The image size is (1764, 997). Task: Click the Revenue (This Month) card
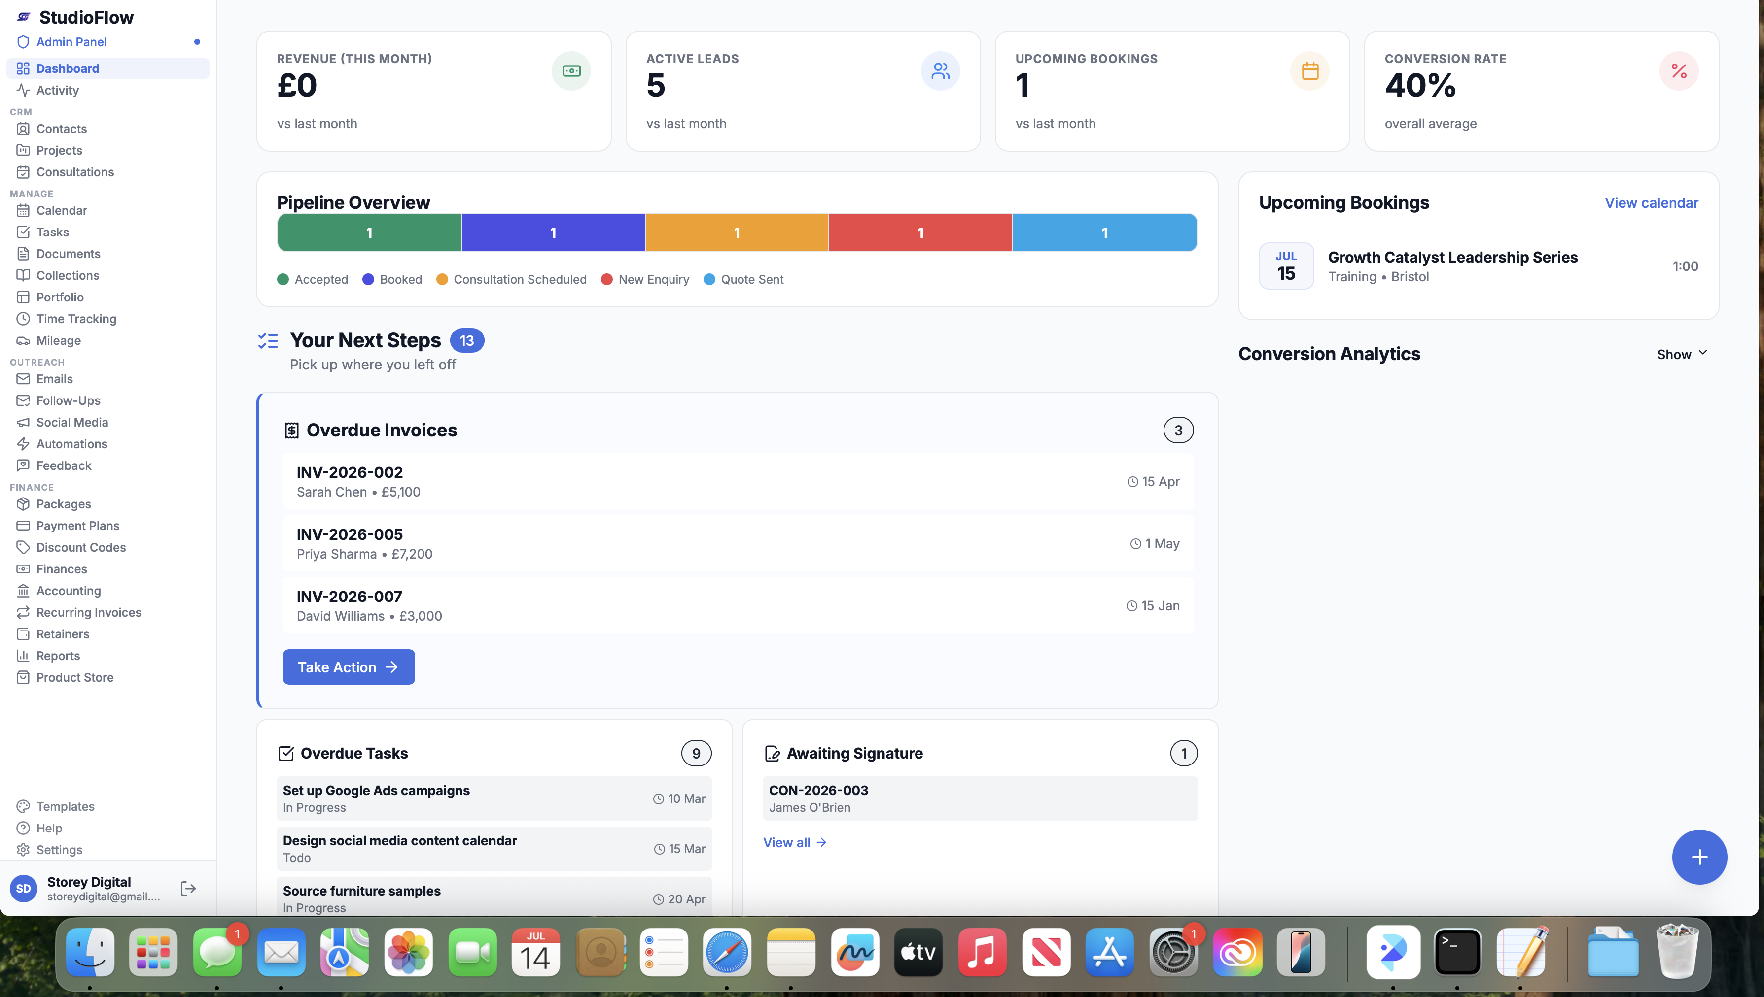[x=434, y=91]
